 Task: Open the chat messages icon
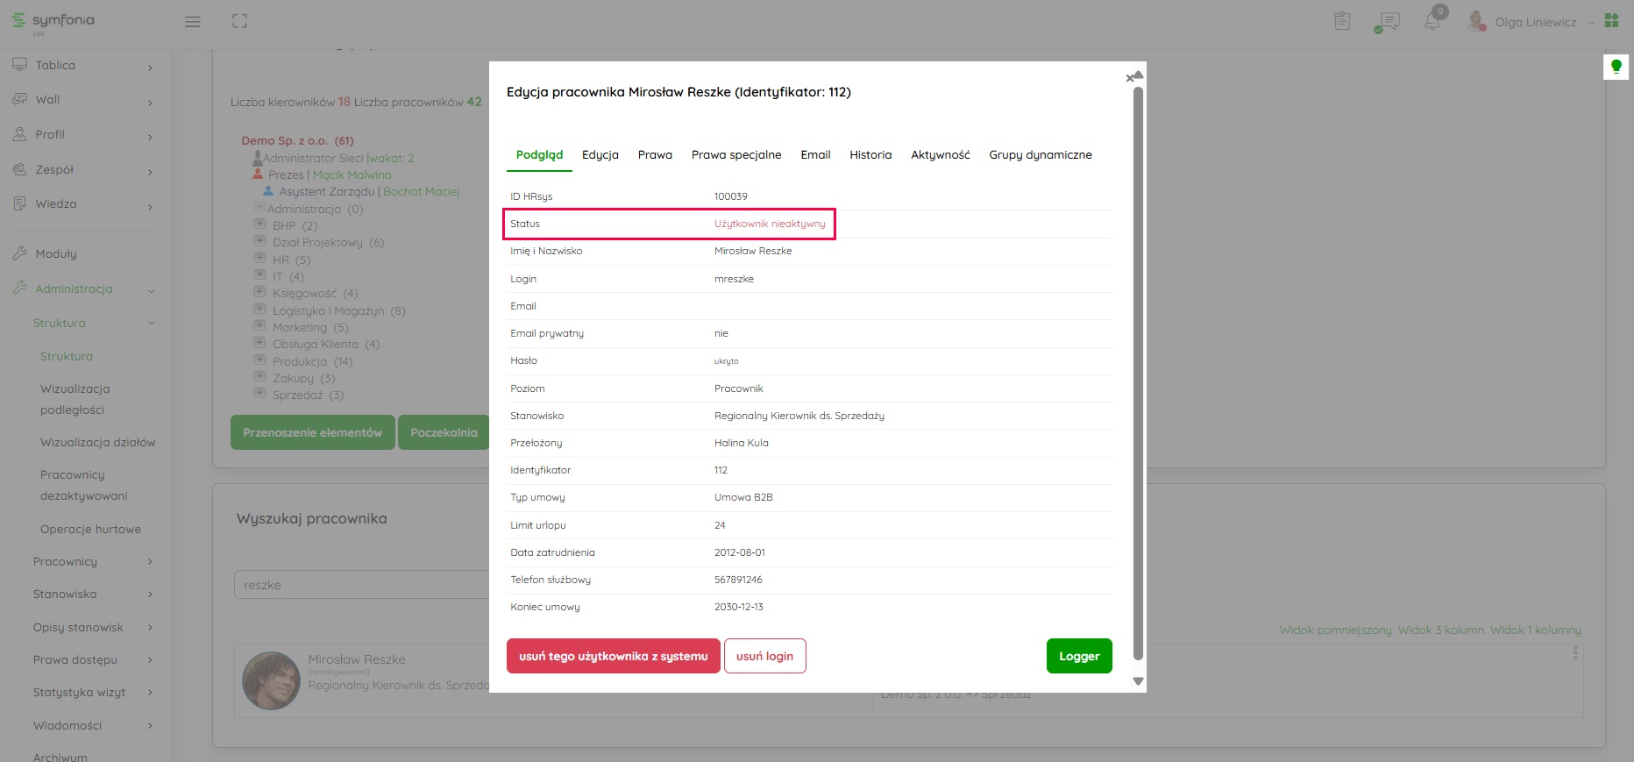pos(1387,22)
